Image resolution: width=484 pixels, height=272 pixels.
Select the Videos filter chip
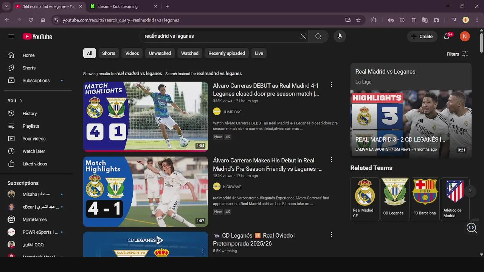[x=132, y=53]
